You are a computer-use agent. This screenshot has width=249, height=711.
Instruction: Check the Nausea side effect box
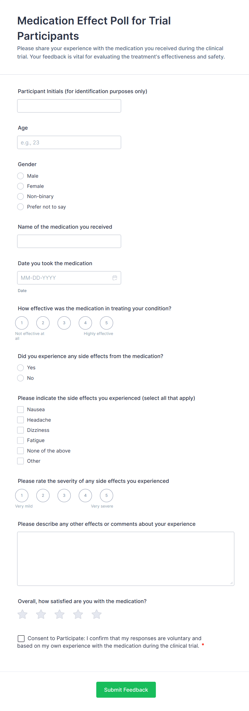click(x=20, y=409)
